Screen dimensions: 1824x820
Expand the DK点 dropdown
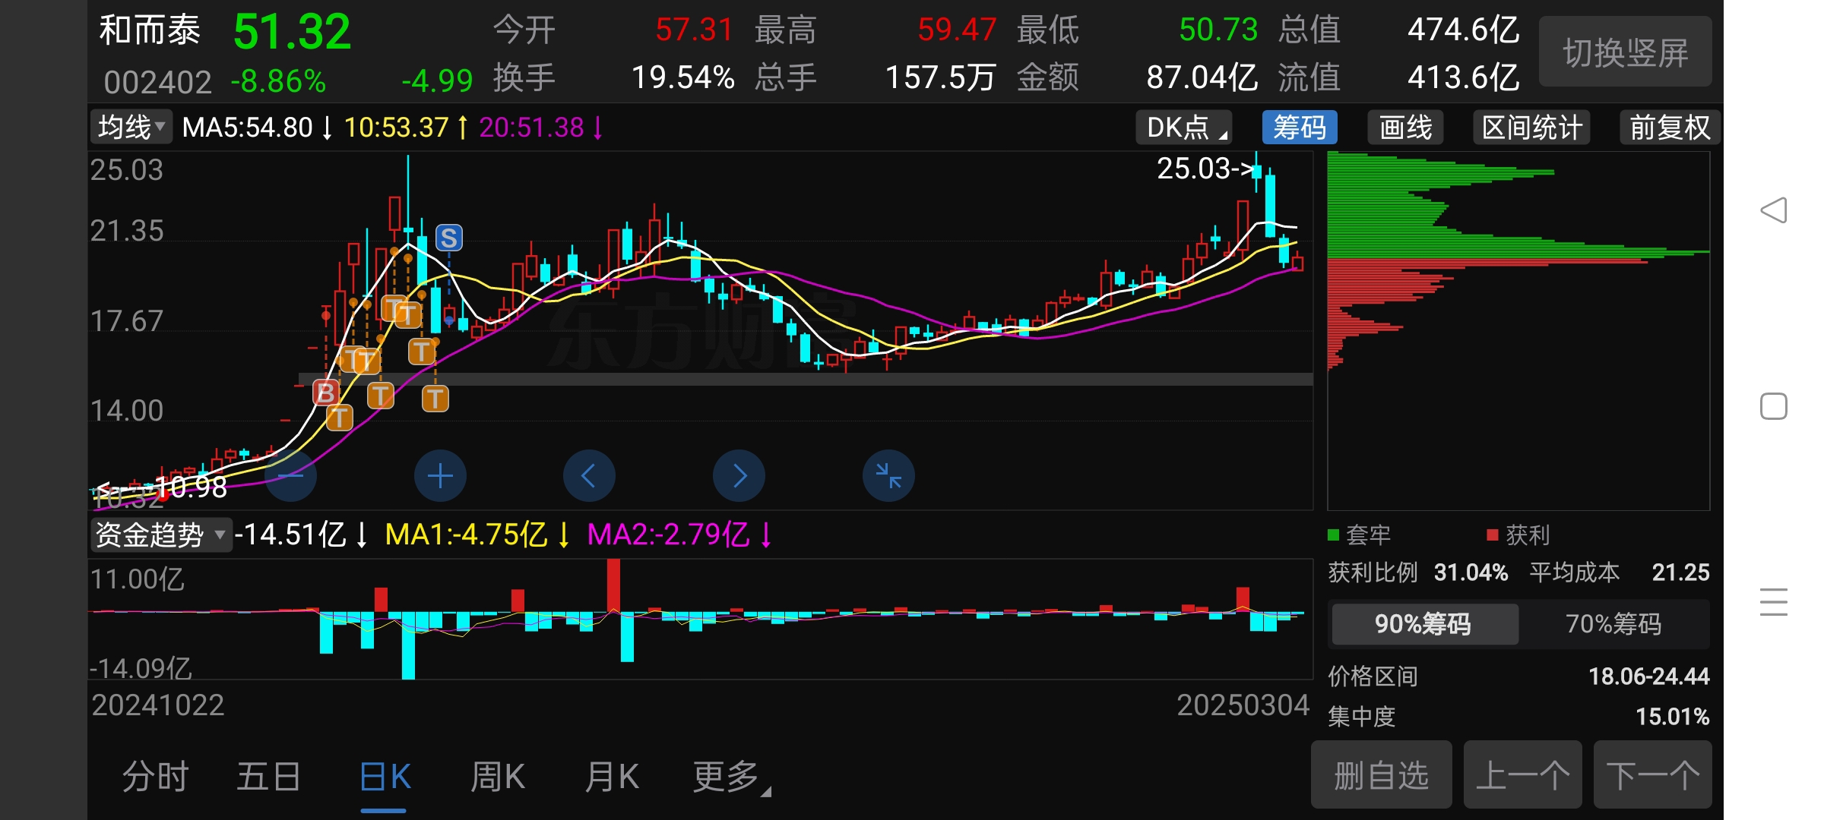[1184, 127]
